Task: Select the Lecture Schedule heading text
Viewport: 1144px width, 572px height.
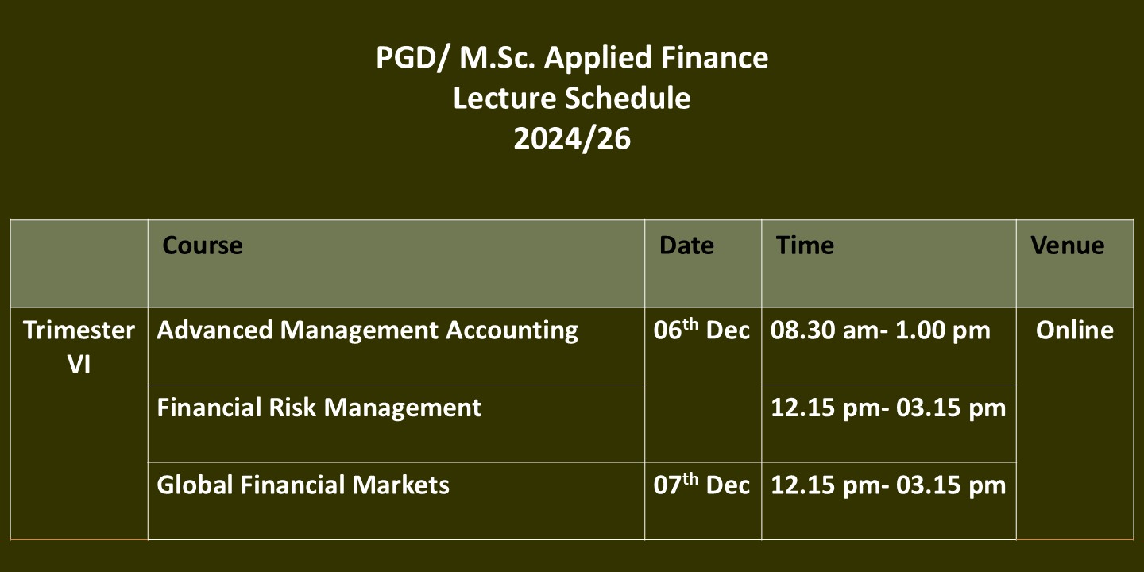Action: 572,99
